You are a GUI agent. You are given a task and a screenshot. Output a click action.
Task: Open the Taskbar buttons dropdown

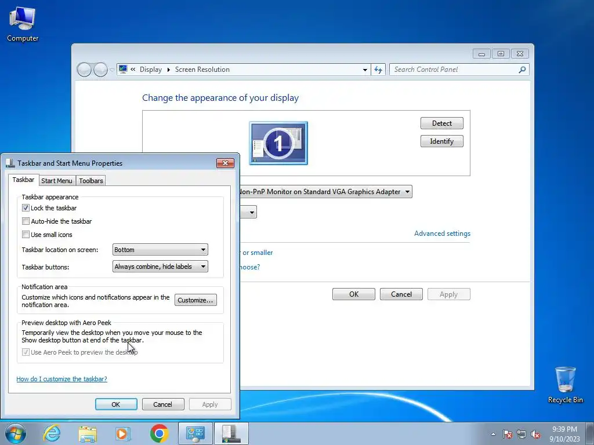(x=160, y=267)
